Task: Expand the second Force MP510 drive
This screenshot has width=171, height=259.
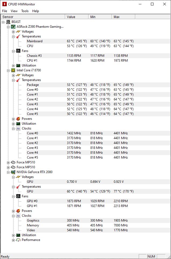Action: (x=8, y=167)
